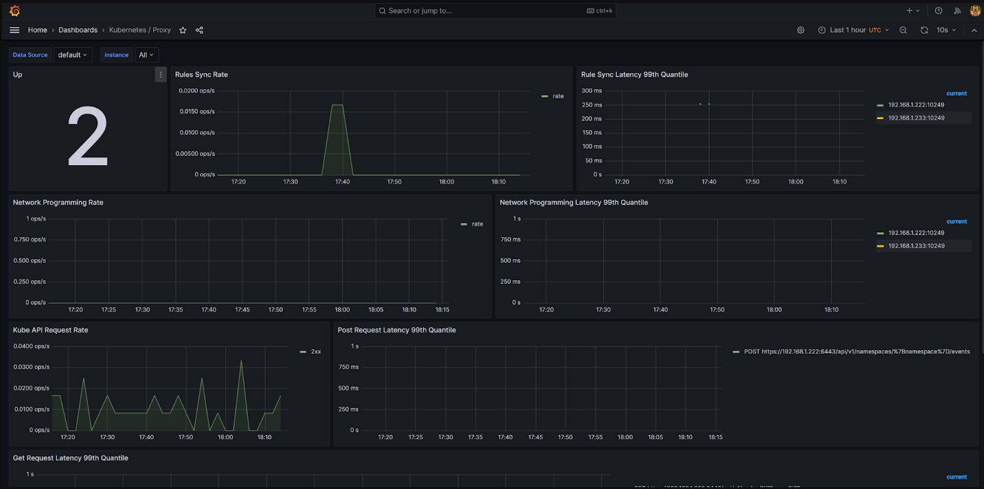Sort by current in Network Programming Latency legend
This screenshot has width=984, height=489.
[956, 221]
